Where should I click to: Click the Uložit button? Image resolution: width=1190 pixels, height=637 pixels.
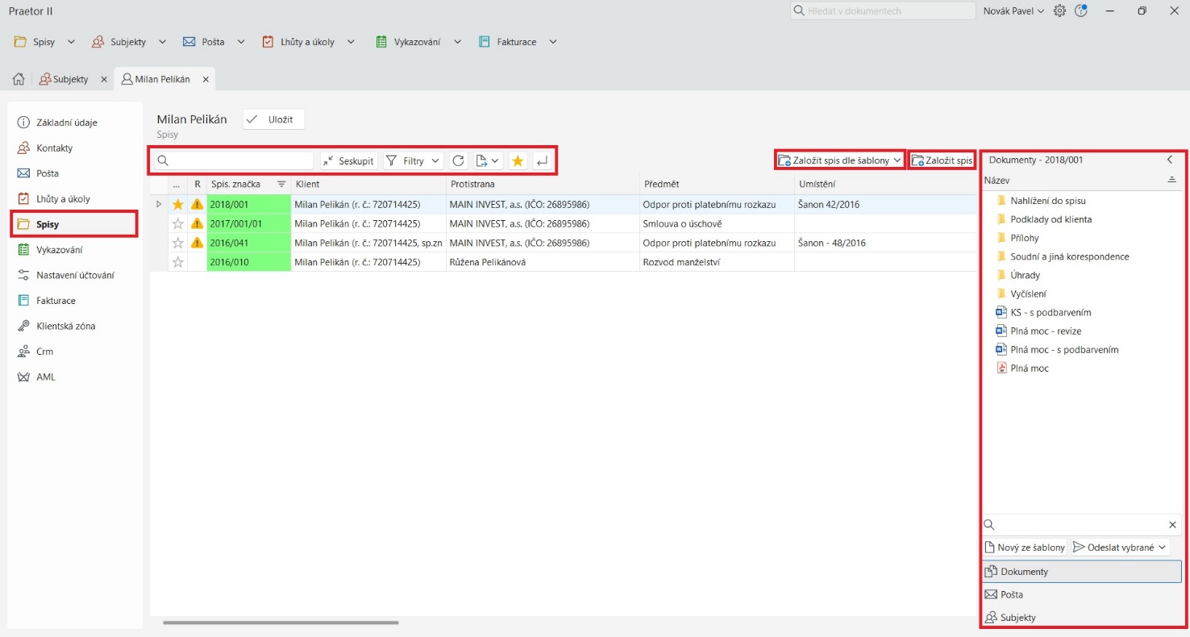coord(274,119)
